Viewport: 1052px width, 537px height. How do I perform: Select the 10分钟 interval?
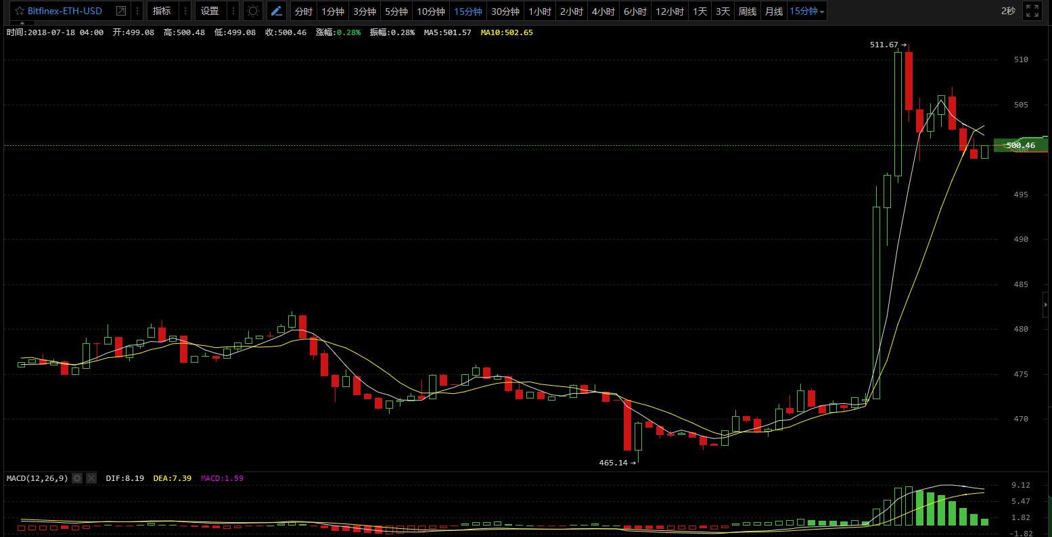click(x=431, y=11)
